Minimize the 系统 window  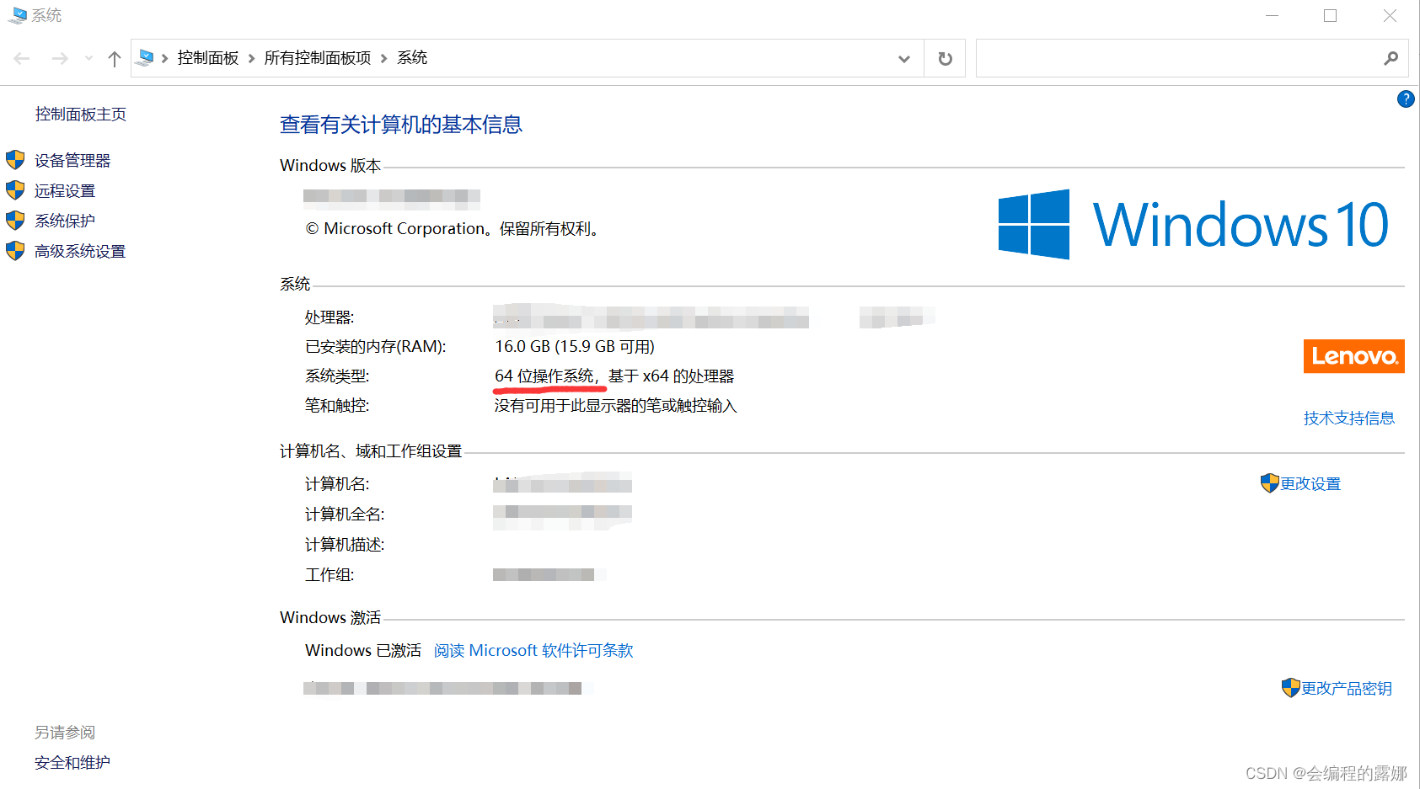coord(1273,15)
